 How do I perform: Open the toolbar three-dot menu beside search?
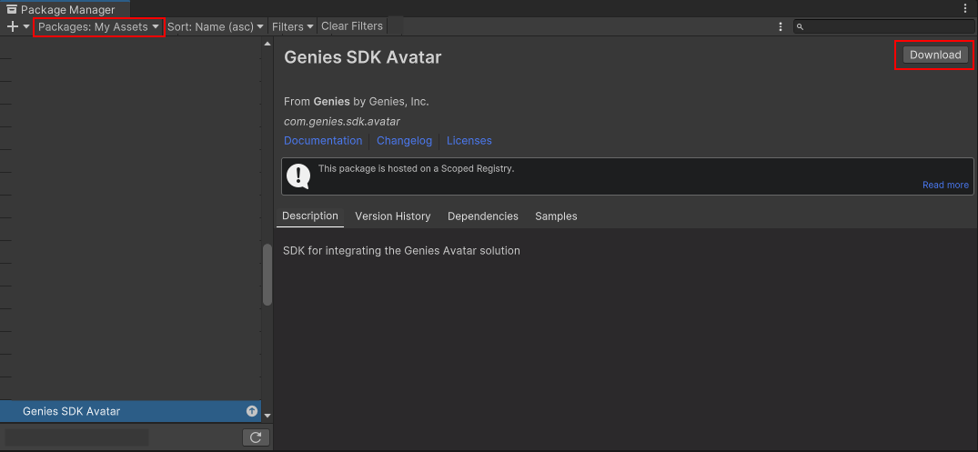pyautogui.click(x=781, y=27)
